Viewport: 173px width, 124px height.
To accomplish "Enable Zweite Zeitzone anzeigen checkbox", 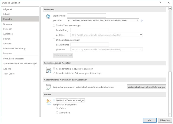I will [x=54, y=25].
